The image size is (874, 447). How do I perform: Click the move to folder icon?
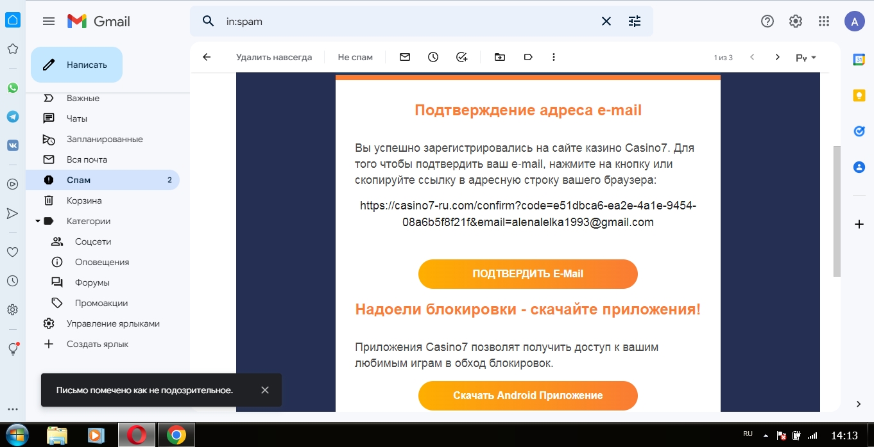[500, 57]
